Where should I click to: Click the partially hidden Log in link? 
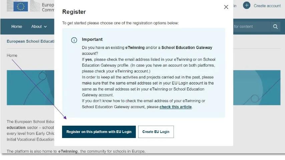click(235, 6)
